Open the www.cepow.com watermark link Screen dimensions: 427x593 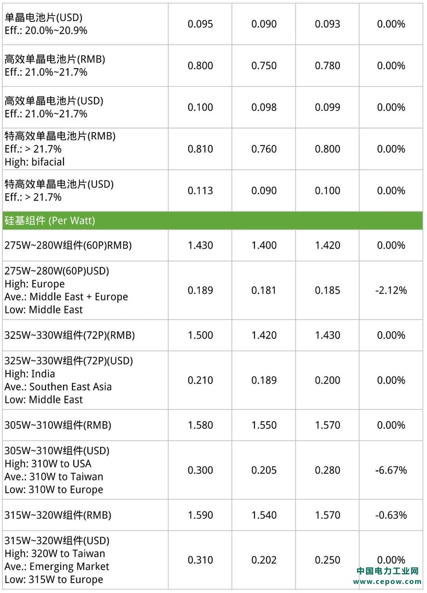(x=387, y=582)
